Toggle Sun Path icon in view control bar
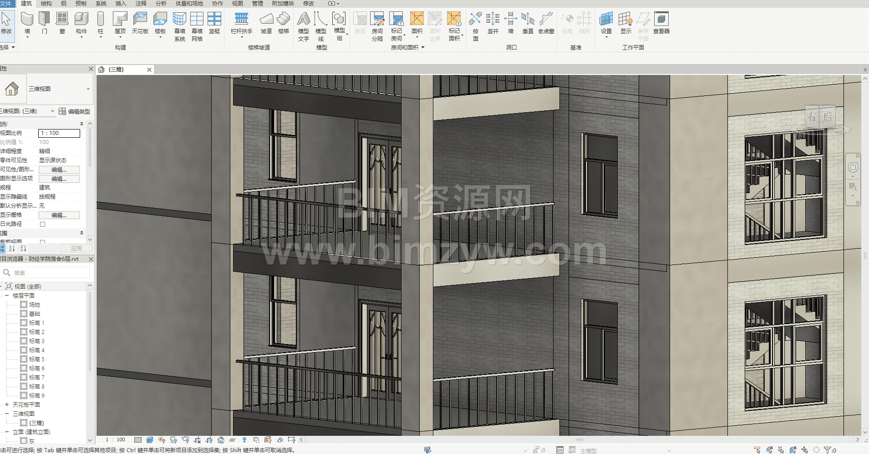 coord(162,440)
